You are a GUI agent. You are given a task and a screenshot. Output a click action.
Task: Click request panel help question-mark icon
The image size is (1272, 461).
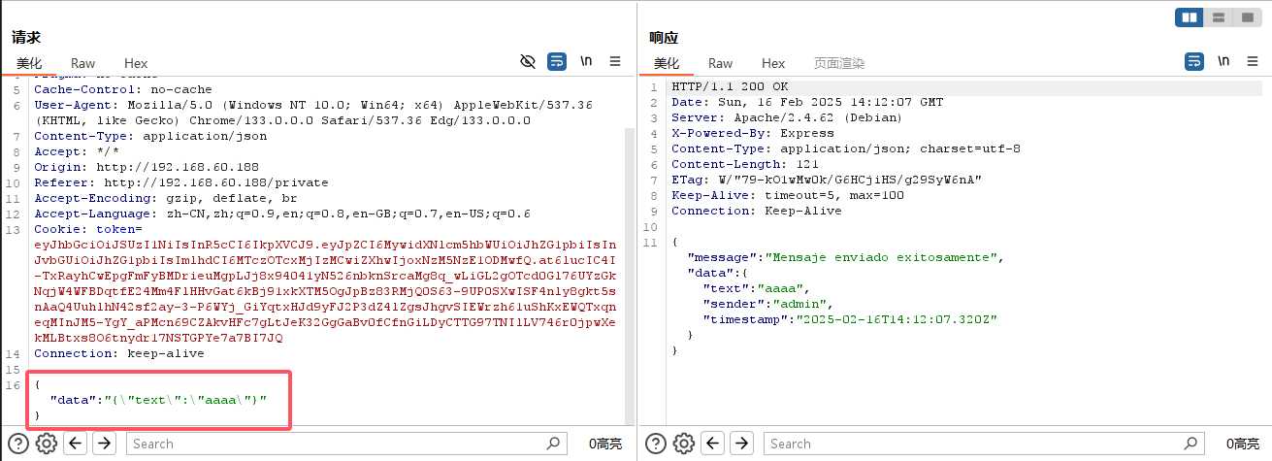point(18,444)
